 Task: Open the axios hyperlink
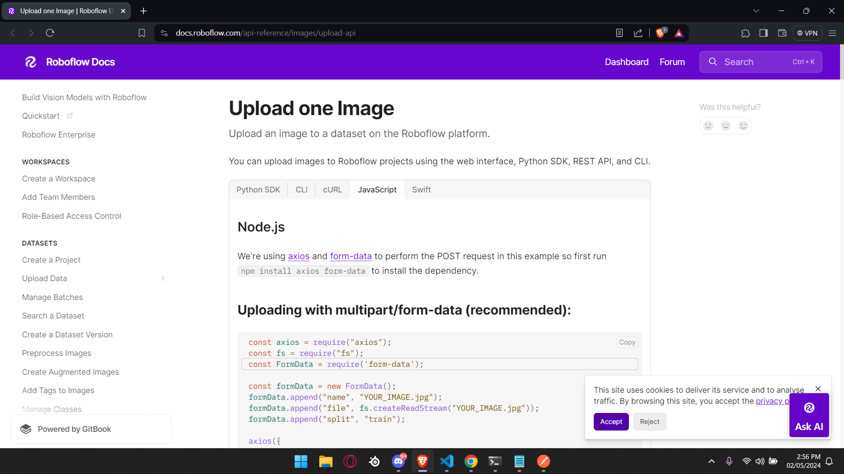pyautogui.click(x=299, y=256)
